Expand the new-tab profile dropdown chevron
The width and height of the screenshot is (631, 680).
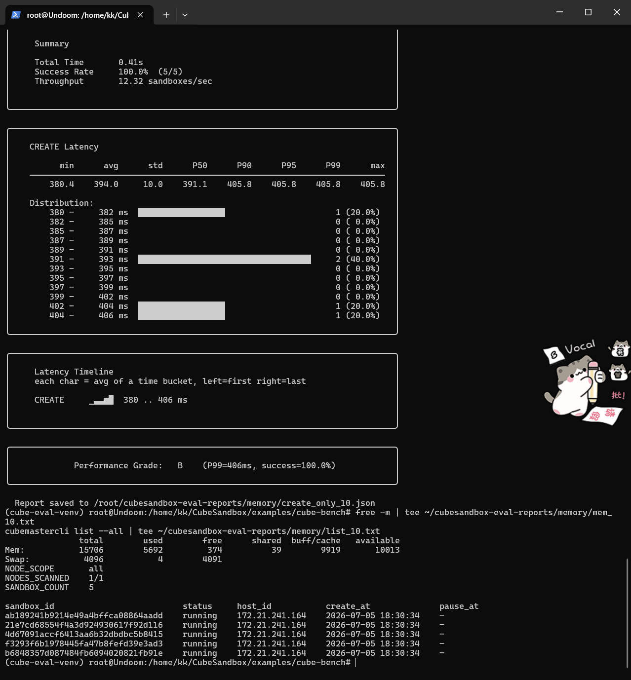click(x=185, y=15)
